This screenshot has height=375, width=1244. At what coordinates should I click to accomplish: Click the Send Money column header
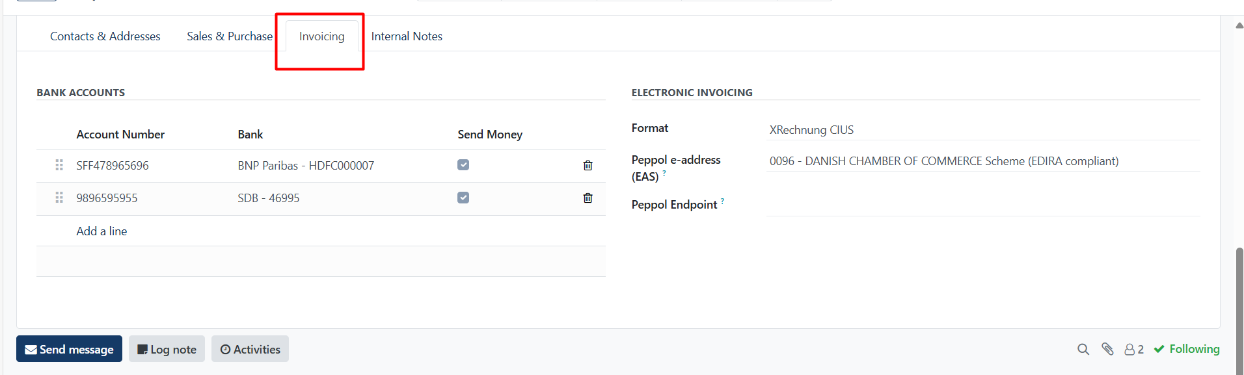(490, 135)
